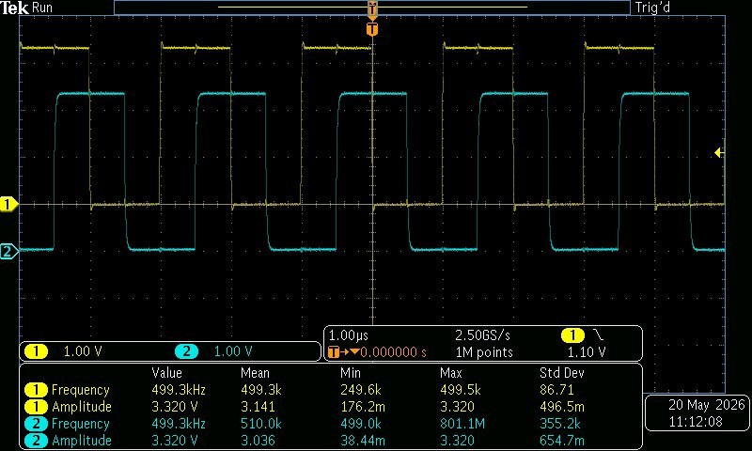
Task: Click the 355.2k standard deviation value
Action: click(x=560, y=423)
